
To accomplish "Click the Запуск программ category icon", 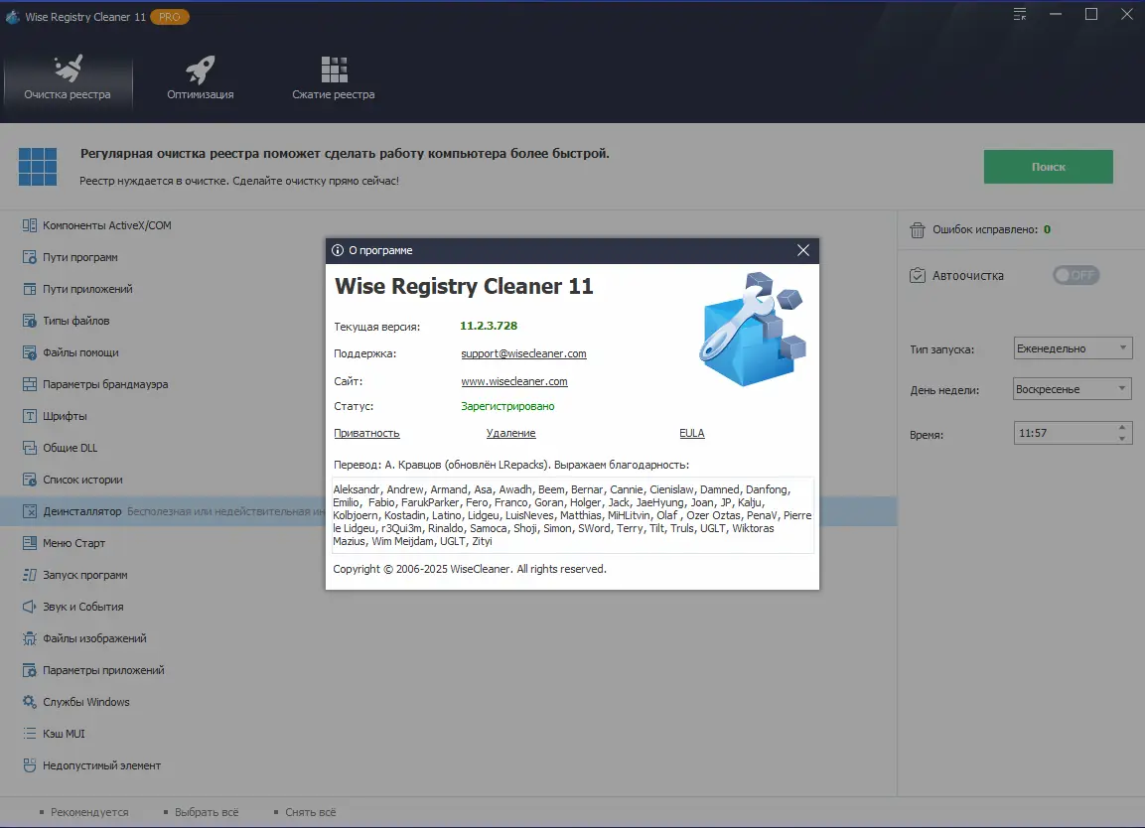I will [29, 575].
